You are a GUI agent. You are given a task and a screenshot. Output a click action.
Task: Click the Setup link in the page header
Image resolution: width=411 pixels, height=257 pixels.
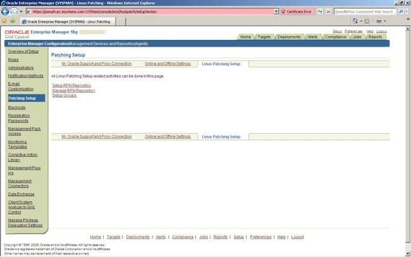click(x=337, y=31)
